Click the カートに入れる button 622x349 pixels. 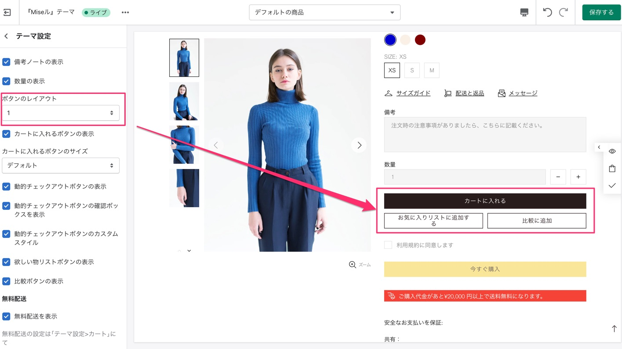(485, 201)
